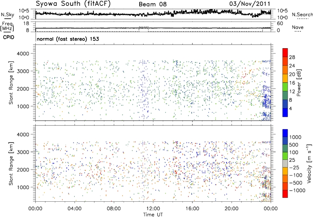Click the 'Time UT' axis title
Viewport: 313px width, 217px height.
tap(153, 215)
